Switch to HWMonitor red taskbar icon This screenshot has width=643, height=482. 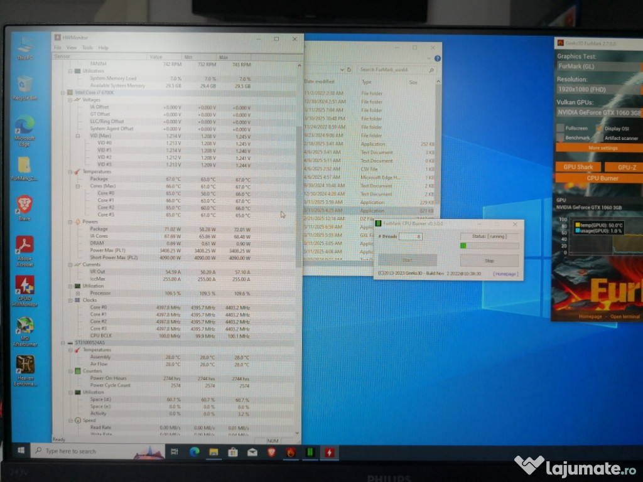tap(329, 453)
